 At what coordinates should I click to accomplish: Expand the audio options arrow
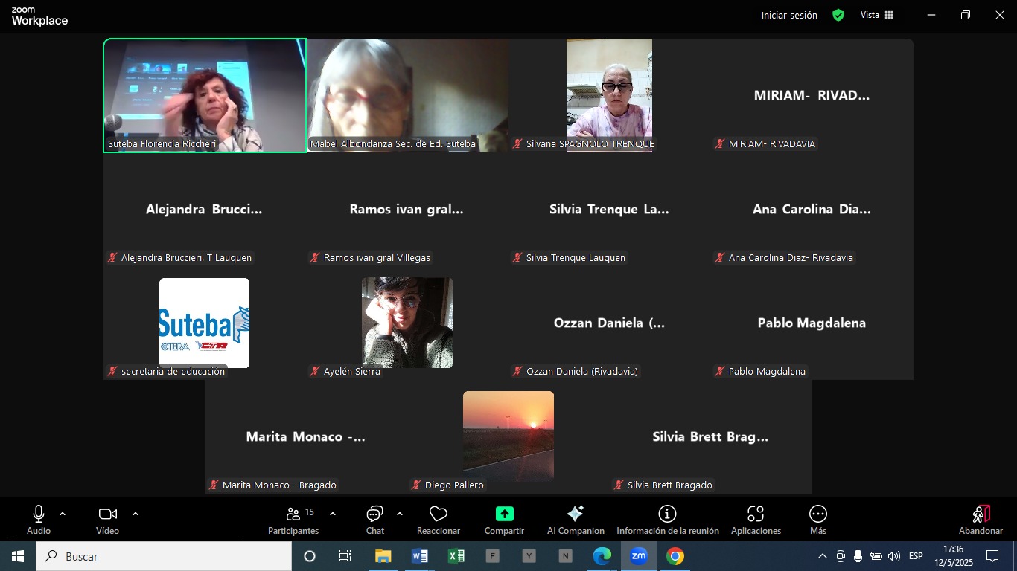[63, 514]
